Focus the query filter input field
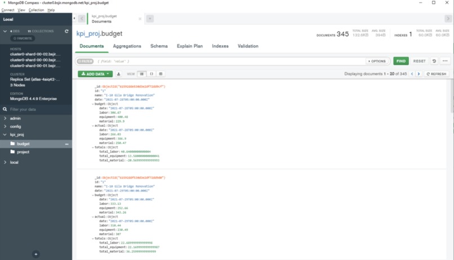This screenshot has width=454, height=260. pyautogui.click(x=230, y=61)
